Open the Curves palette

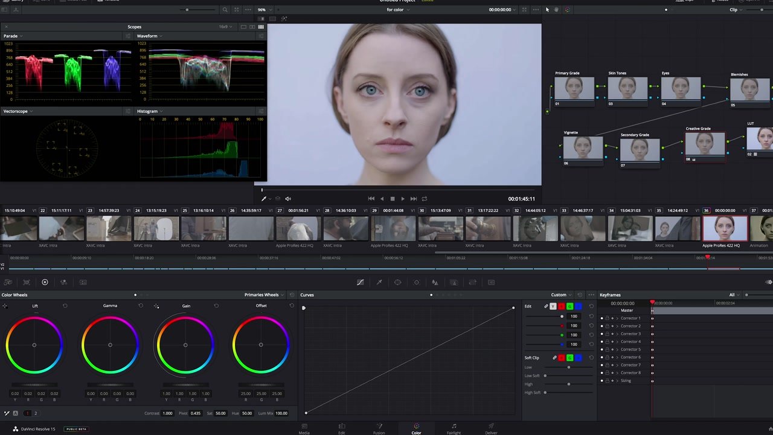[361, 282]
